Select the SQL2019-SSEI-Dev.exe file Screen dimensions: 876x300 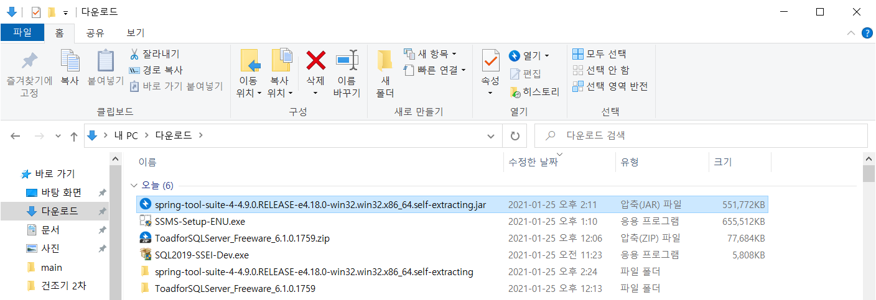click(x=454, y=255)
